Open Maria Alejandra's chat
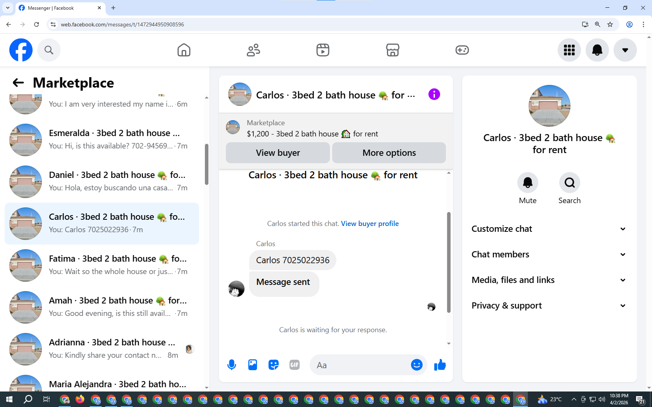 tap(102, 383)
